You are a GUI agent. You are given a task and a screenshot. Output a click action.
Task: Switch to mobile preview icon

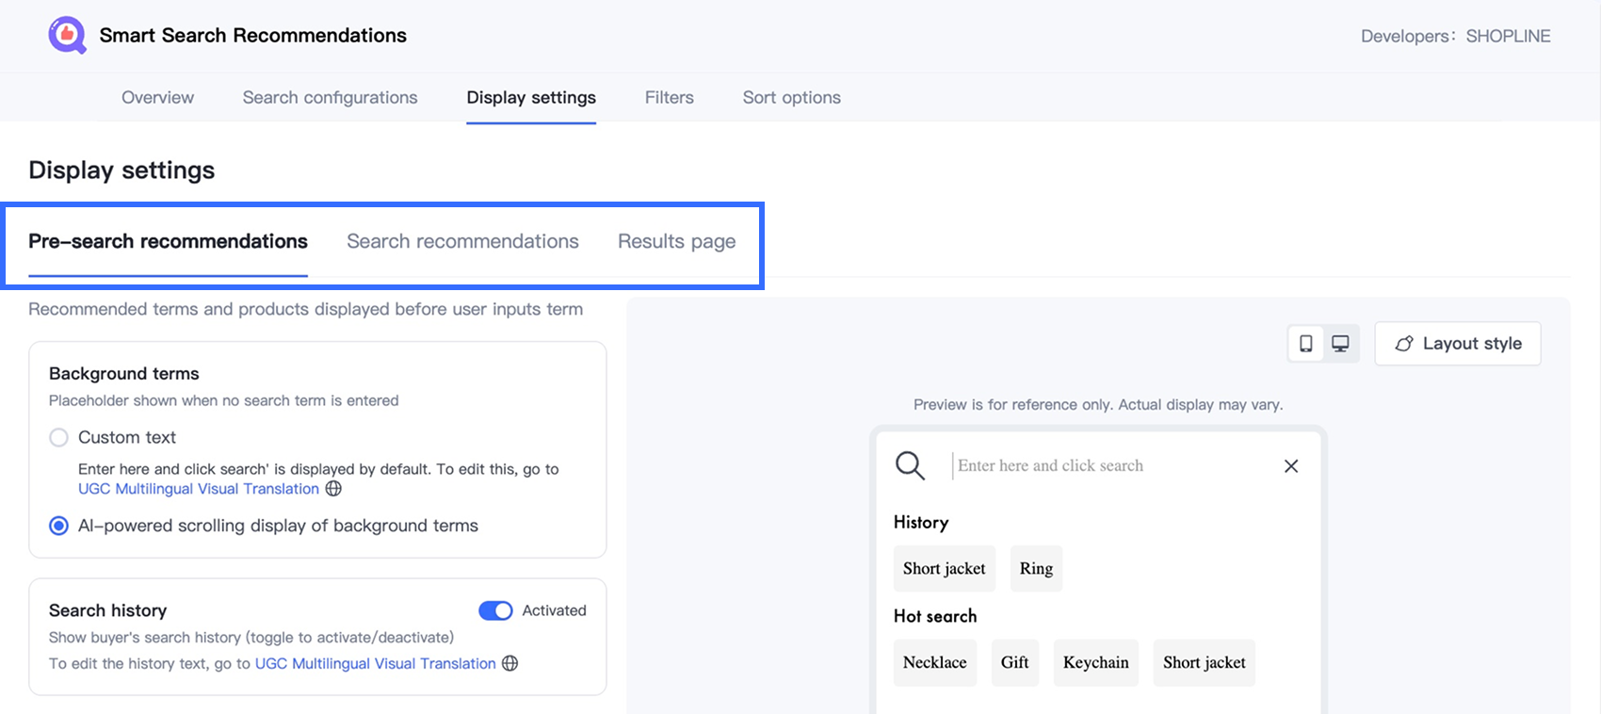pos(1305,344)
